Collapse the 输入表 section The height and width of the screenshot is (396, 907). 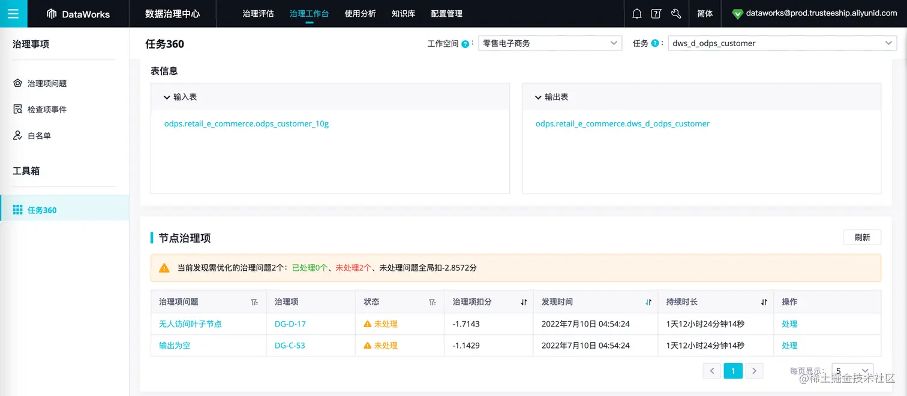pos(166,96)
